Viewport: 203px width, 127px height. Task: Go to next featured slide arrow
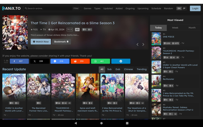[x=143, y=44]
